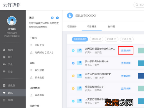Click the 应用 grid icon
Screen dimensions: 144x111
click(4, 100)
